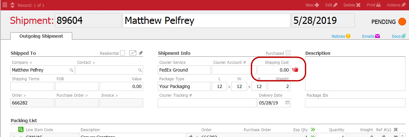Click the New button in the top bar

[312, 5]
